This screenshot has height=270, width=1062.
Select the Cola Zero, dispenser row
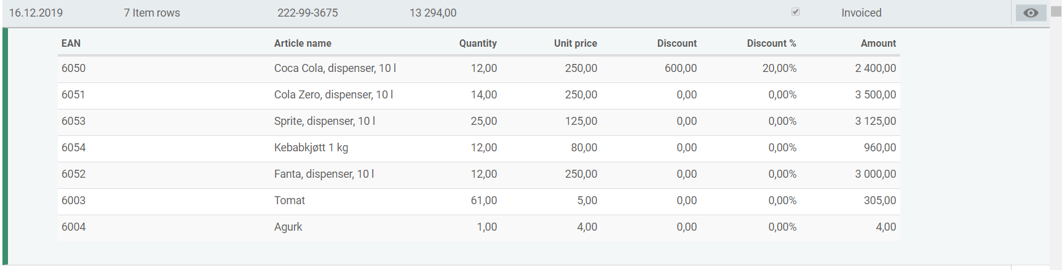click(333, 95)
